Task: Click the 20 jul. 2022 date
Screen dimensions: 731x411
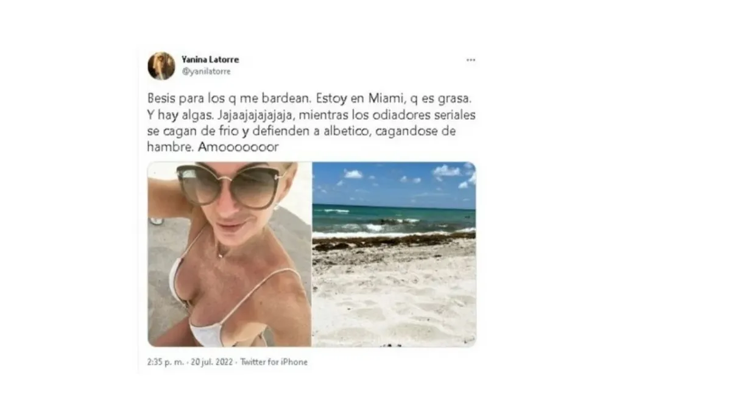Action: pos(208,362)
